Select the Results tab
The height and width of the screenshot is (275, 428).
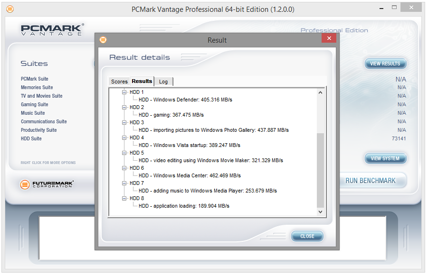pos(142,81)
